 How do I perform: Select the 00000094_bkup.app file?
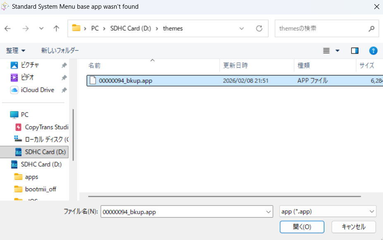click(x=125, y=81)
